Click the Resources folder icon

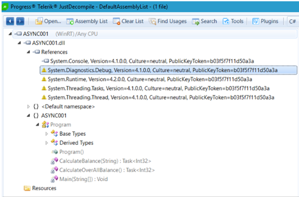(x=27, y=188)
